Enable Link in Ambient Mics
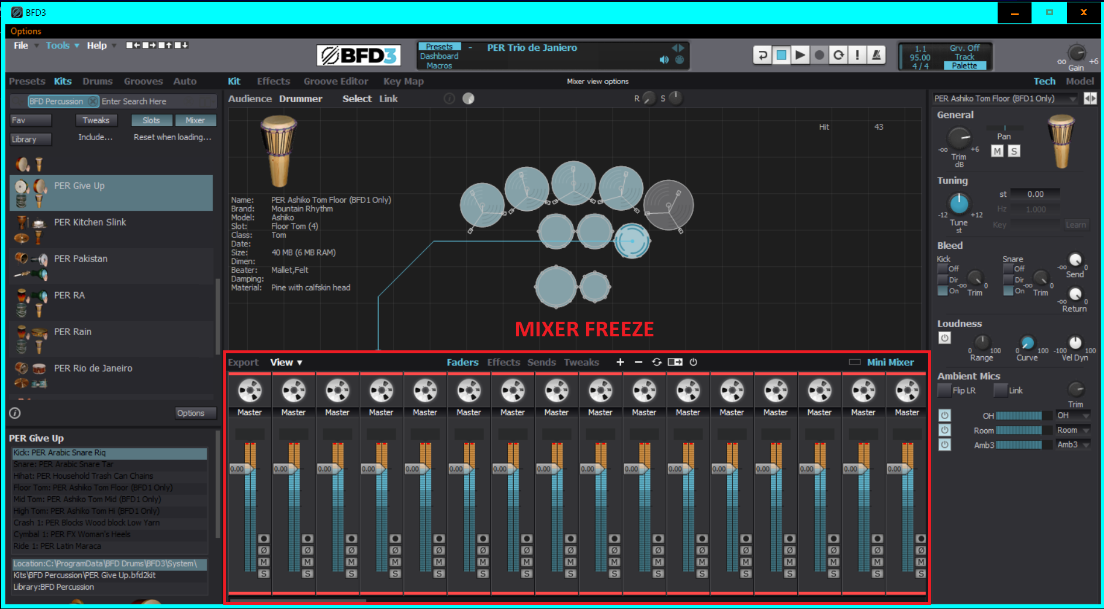This screenshot has width=1104, height=609. [1000, 390]
